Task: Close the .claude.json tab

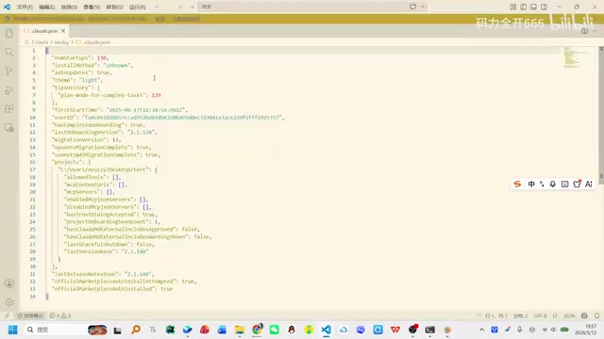Action: pos(63,31)
